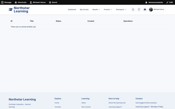Click the home icon button
Viewport: 175px width, 109px height.
point(145,9)
